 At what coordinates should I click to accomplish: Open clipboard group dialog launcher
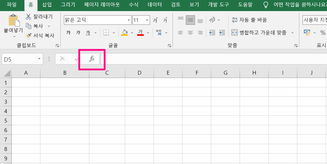pyautogui.click(x=57, y=46)
